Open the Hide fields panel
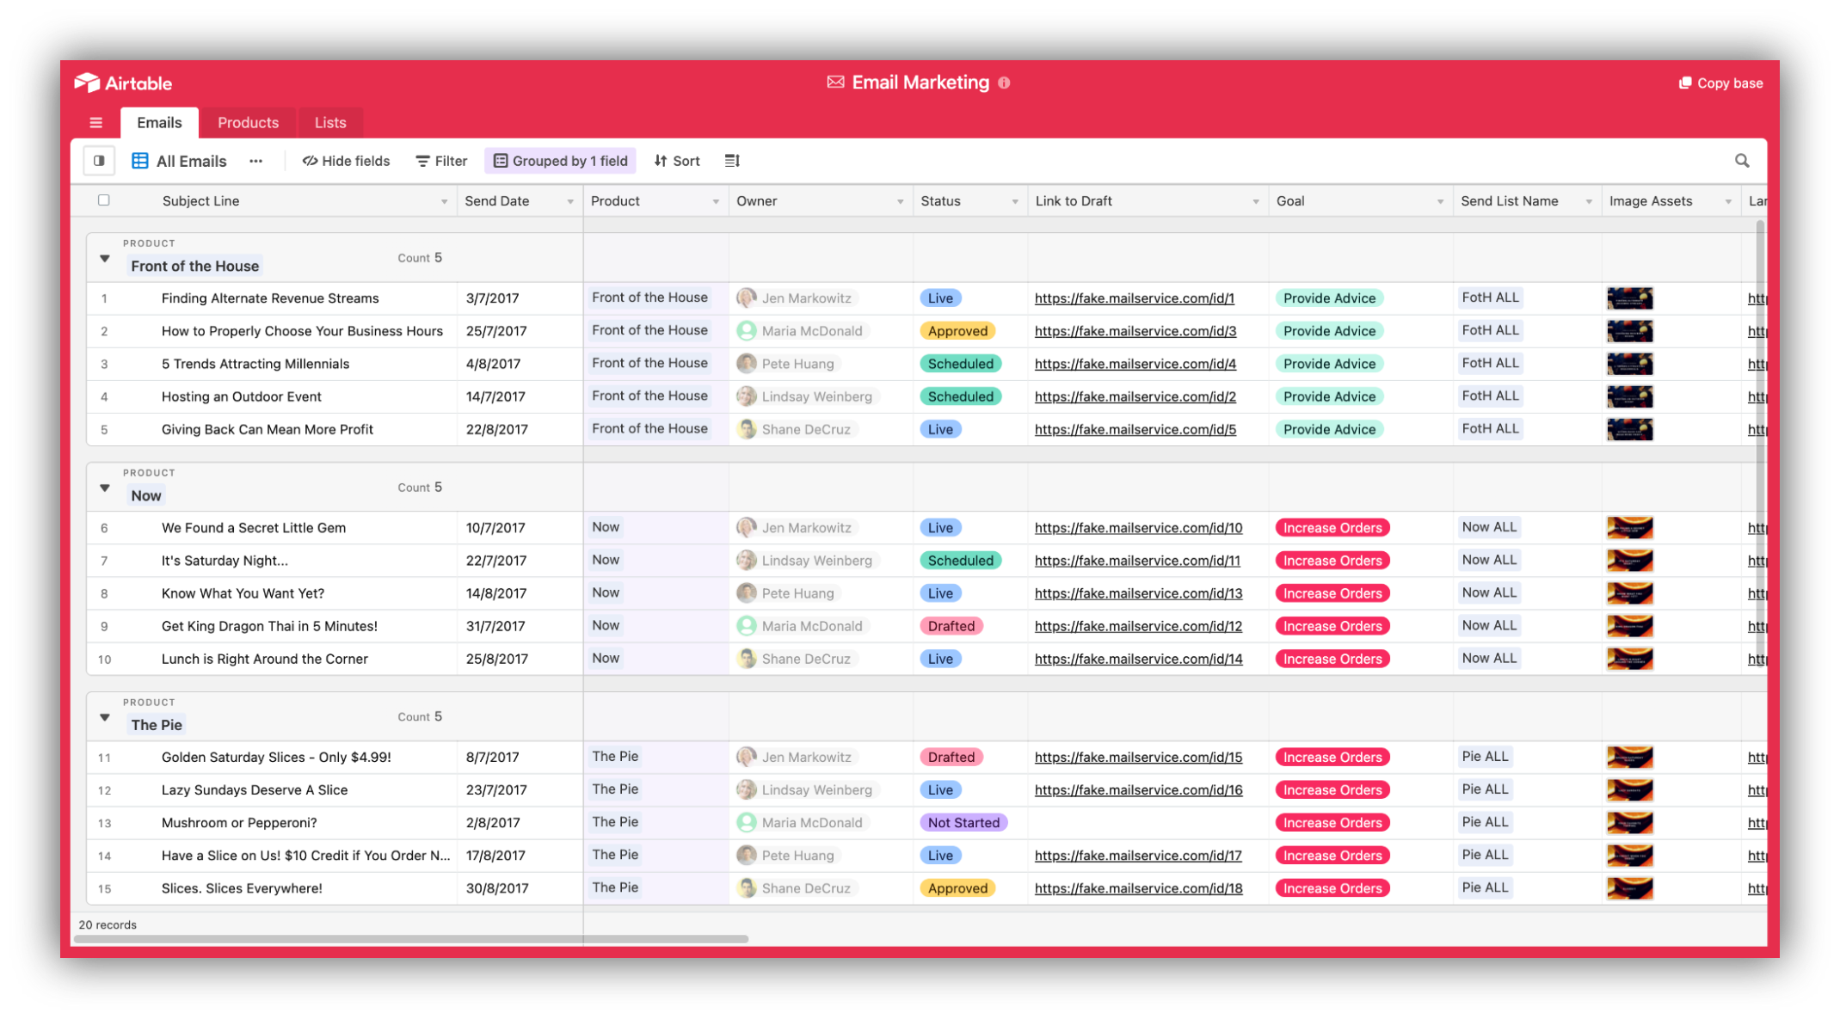 (345, 161)
